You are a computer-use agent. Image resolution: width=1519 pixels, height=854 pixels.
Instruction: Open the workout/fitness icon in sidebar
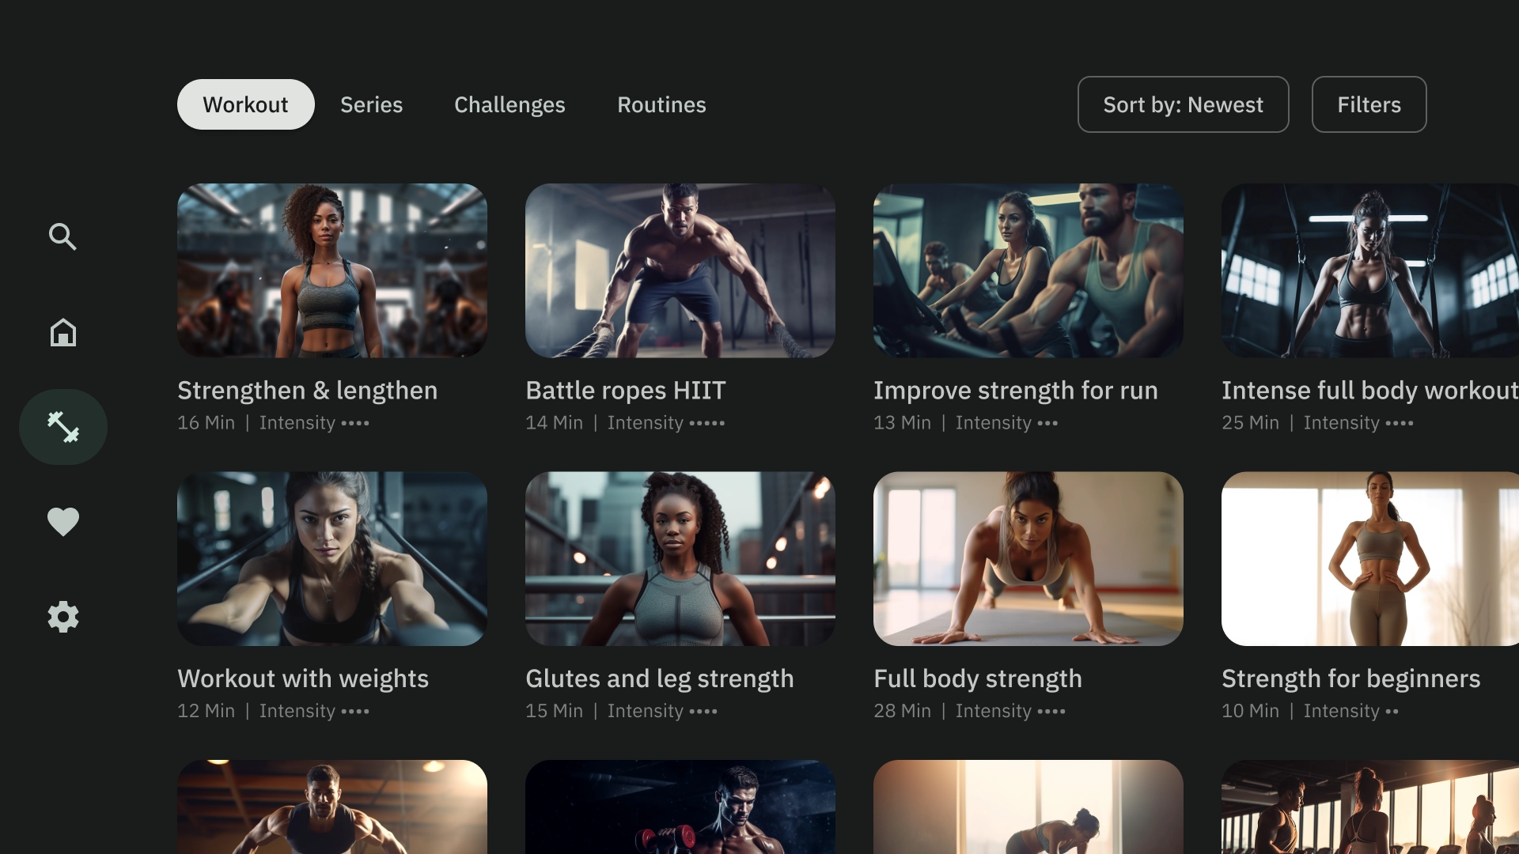tap(63, 426)
